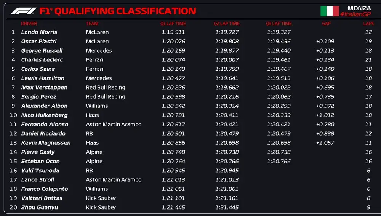The width and height of the screenshot is (381, 216).
Task: Click the Italian flag icon
Action: click(329, 11)
